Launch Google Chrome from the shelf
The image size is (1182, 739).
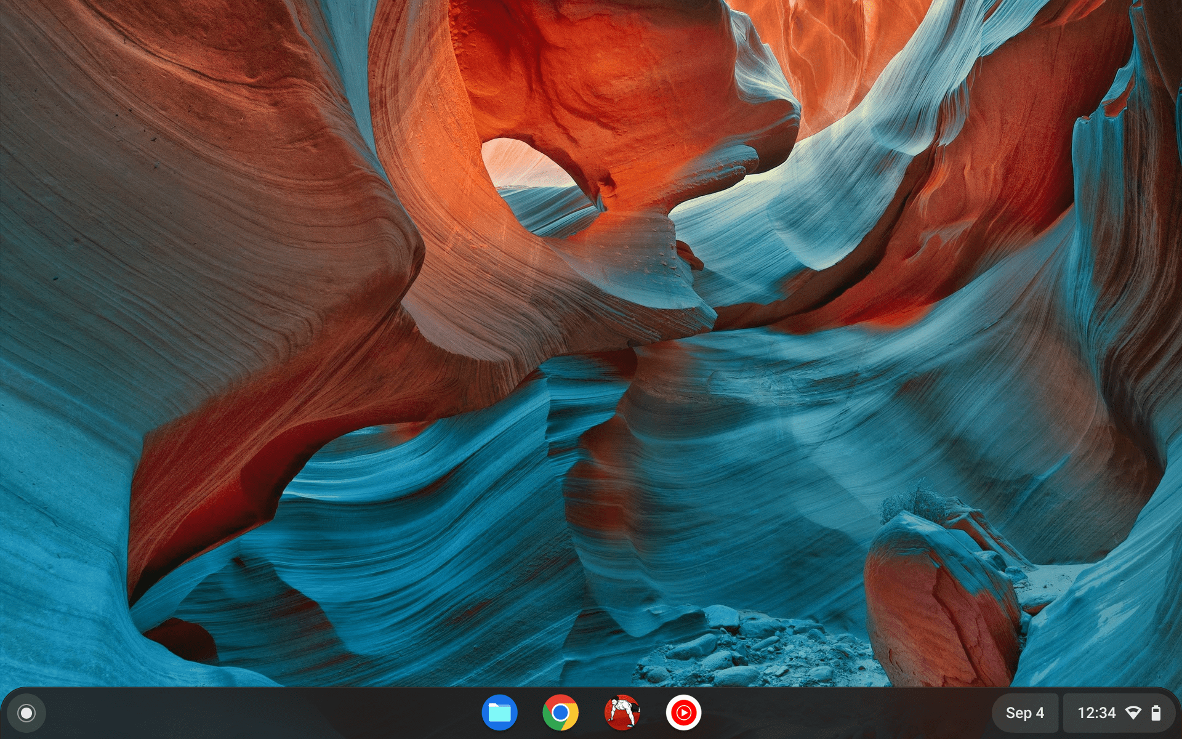pos(560,713)
